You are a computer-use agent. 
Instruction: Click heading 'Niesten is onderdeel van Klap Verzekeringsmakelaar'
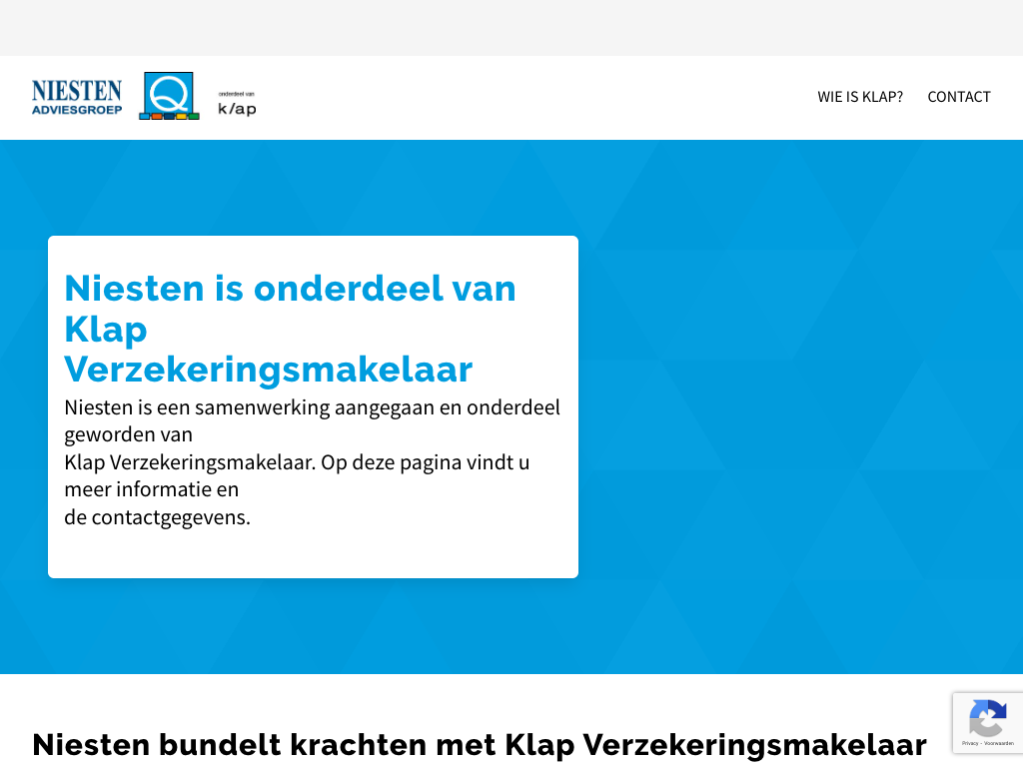tap(291, 329)
